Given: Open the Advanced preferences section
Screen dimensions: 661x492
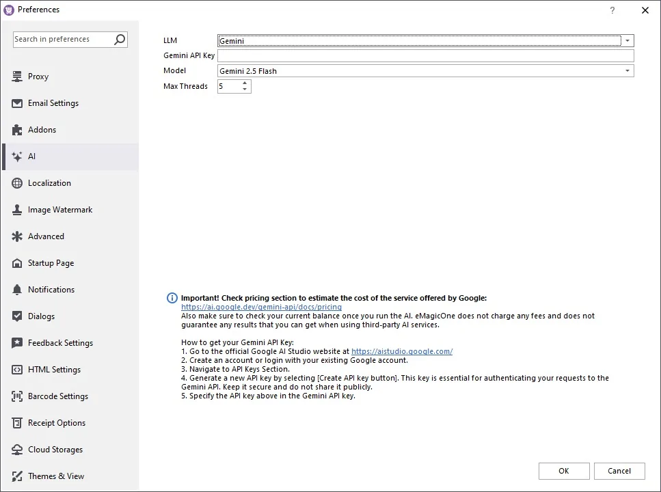Looking at the screenshot, I should point(46,236).
